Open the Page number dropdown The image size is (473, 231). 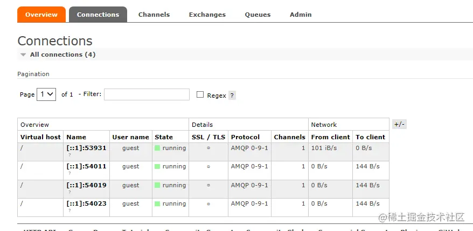pos(46,94)
